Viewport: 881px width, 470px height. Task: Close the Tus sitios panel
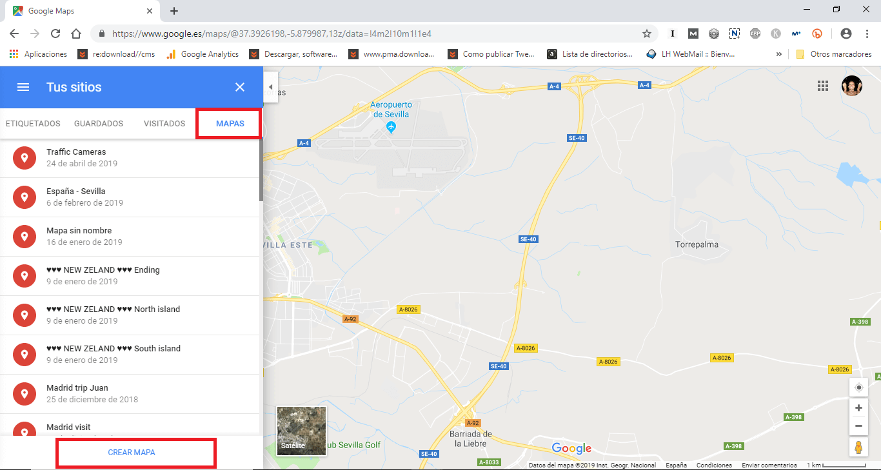[240, 87]
